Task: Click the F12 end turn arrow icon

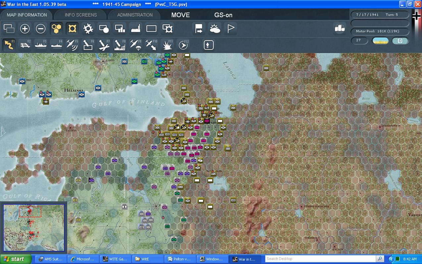Action: tap(183, 45)
